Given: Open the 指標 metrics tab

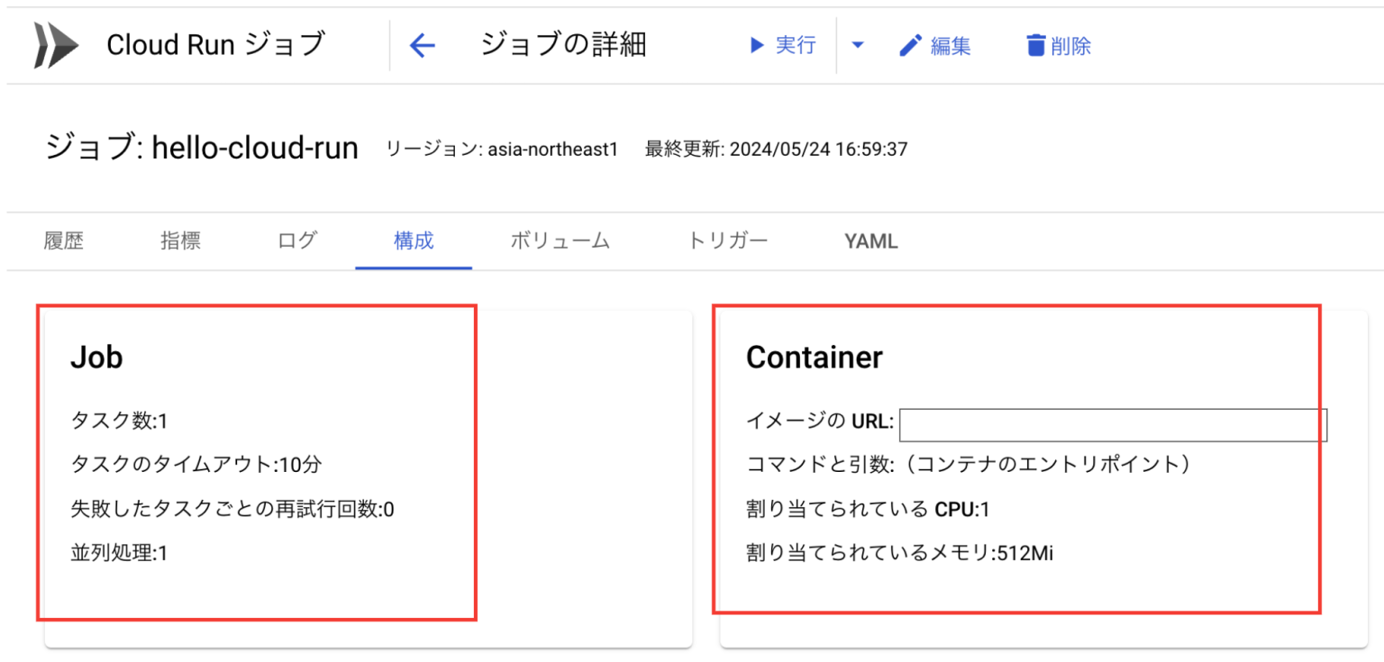Looking at the screenshot, I should click(x=179, y=240).
